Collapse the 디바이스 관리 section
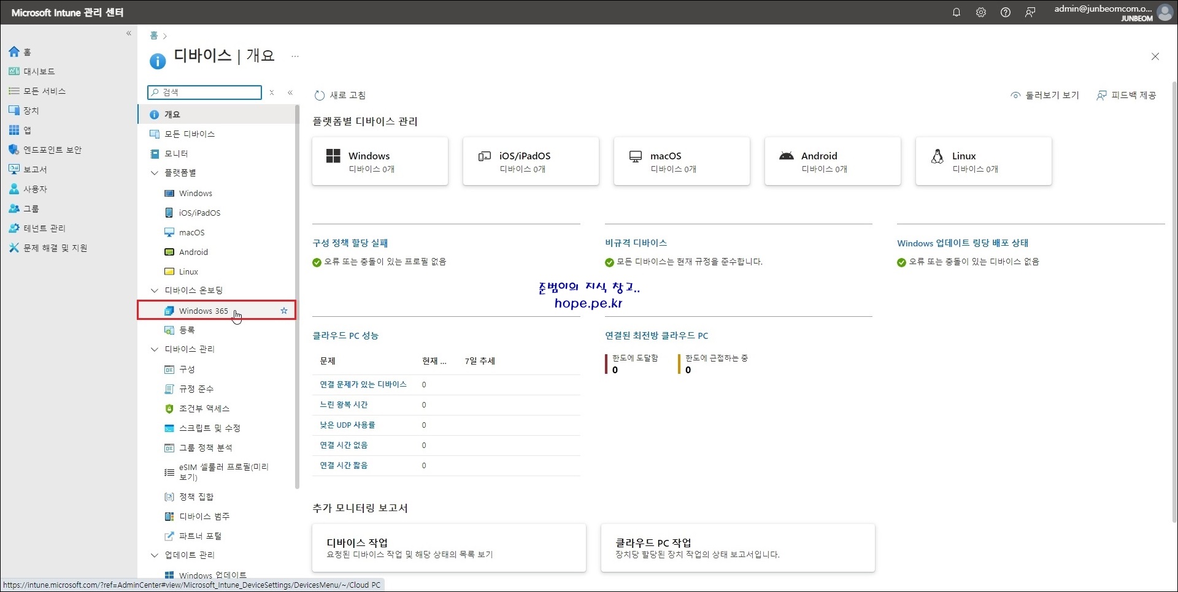 click(155, 349)
